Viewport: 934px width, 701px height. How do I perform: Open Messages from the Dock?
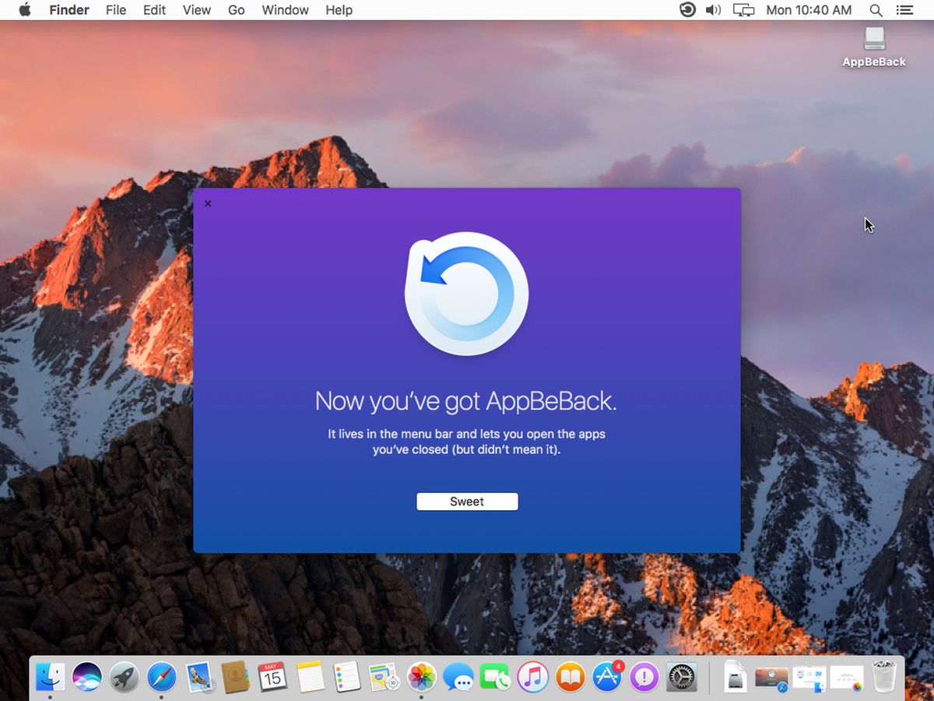tap(458, 678)
